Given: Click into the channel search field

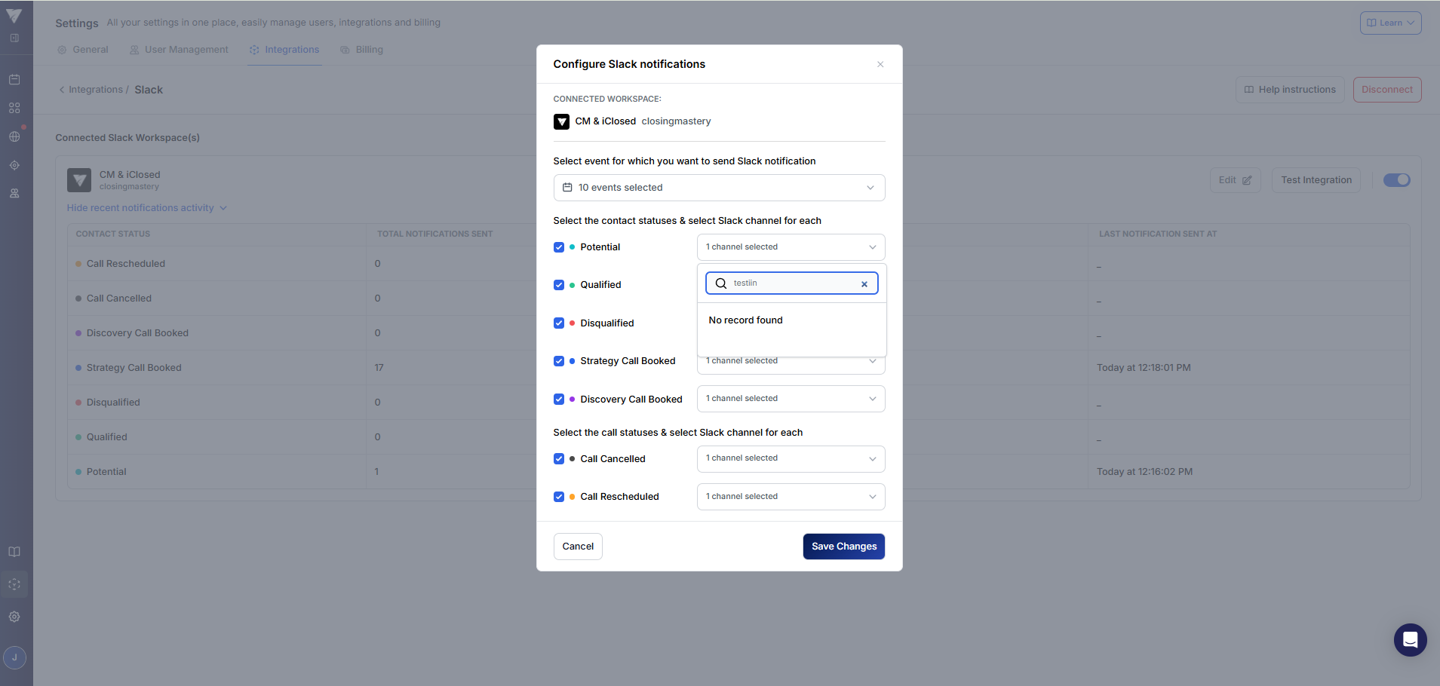Looking at the screenshot, I should point(792,283).
